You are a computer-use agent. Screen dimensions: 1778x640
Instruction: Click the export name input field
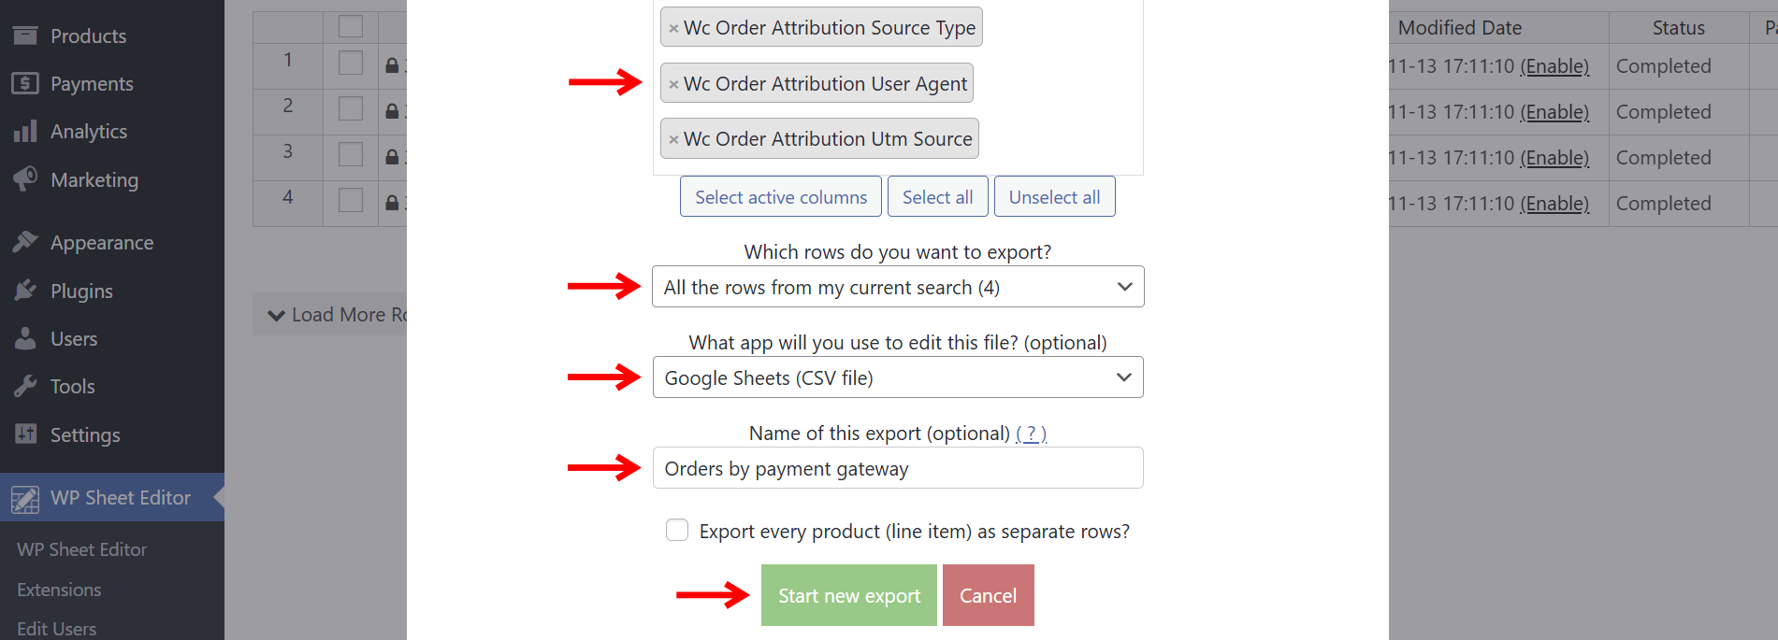pyautogui.click(x=897, y=468)
